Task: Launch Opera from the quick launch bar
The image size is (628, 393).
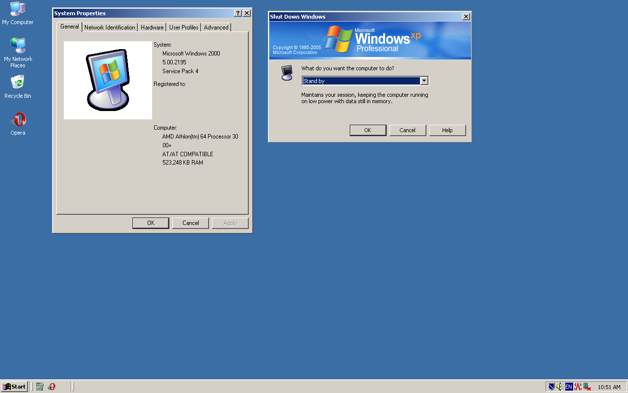Action: pyautogui.click(x=52, y=387)
